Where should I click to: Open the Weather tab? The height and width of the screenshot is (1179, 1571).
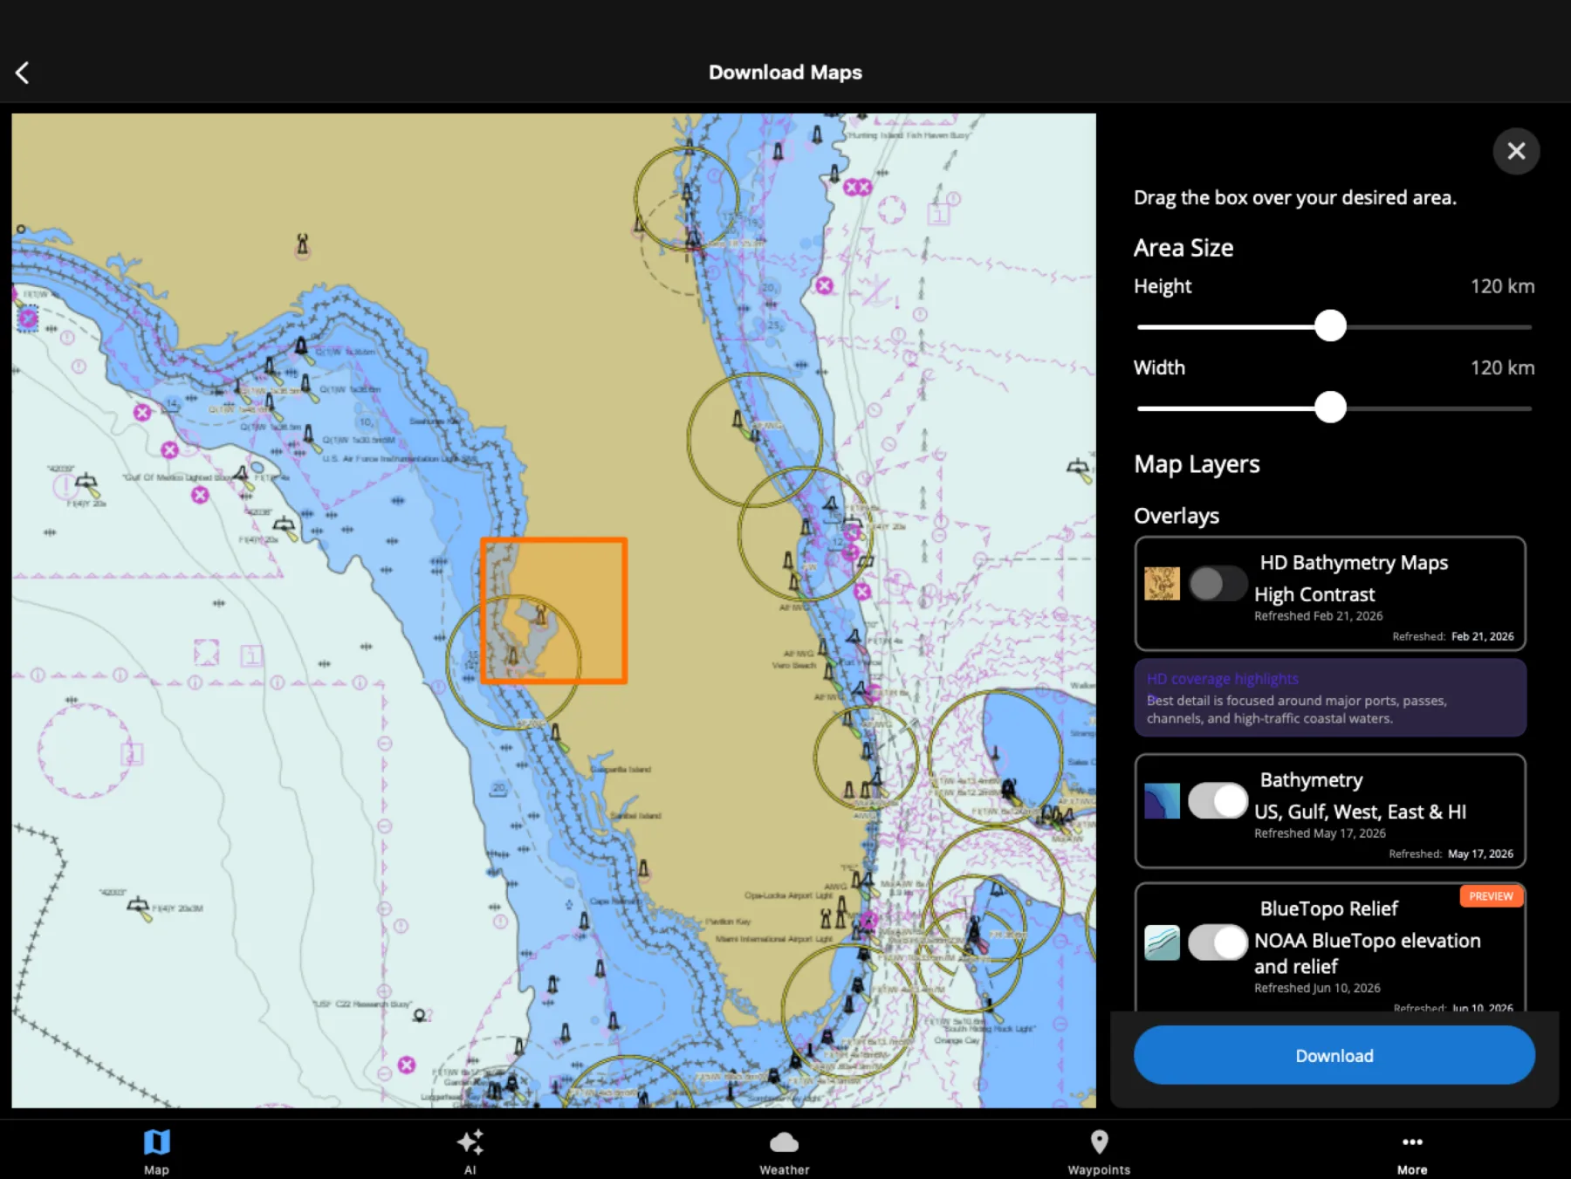(x=785, y=1151)
